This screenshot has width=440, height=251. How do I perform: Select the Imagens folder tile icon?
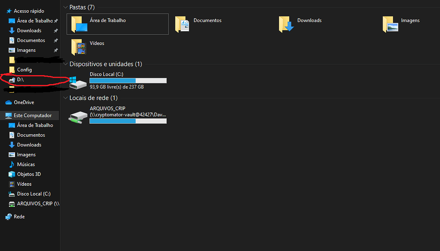(390, 24)
